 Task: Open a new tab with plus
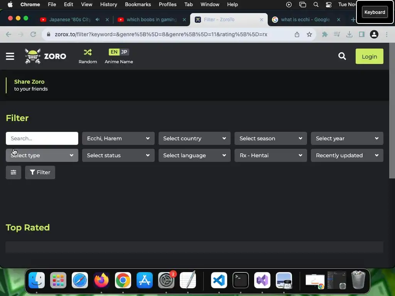(353, 20)
